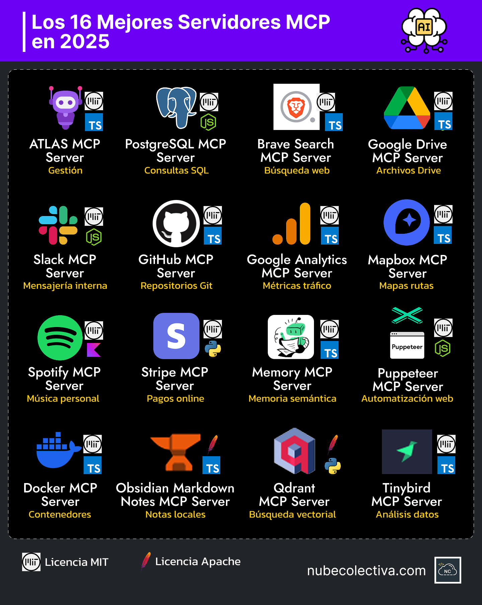Screen dimensions: 482x605
Task: Click the 'Métricas tráfico' subtitle
Action: (x=297, y=286)
